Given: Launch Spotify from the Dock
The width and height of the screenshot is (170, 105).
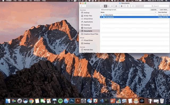Looking at the screenshot, I should coord(60,101).
